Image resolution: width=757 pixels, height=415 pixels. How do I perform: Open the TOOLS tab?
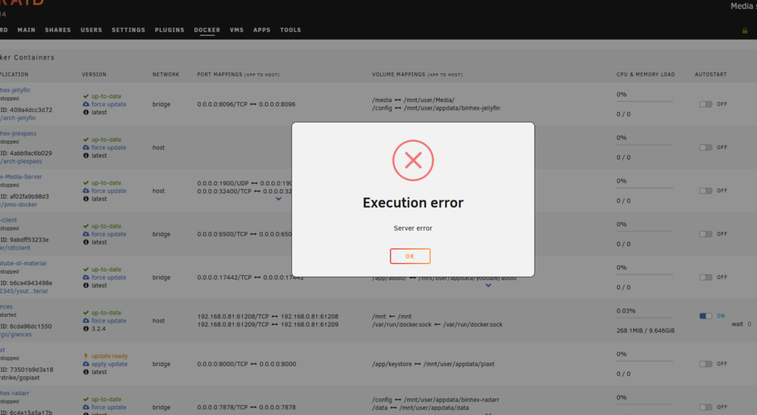pyautogui.click(x=291, y=30)
